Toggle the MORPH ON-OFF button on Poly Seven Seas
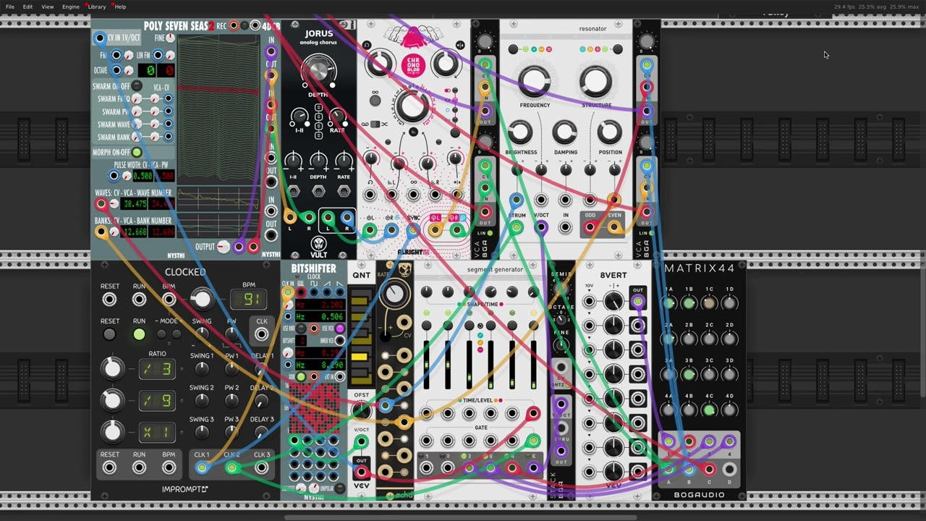926x521 pixels. pyautogui.click(x=137, y=153)
